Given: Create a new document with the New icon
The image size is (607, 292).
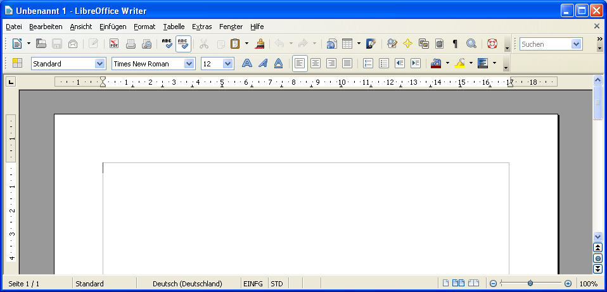Looking at the screenshot, I should coord(16,44).
